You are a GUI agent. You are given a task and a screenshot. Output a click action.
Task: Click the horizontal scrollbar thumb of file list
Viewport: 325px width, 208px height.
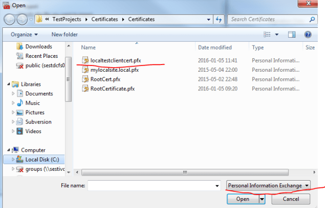185,172
